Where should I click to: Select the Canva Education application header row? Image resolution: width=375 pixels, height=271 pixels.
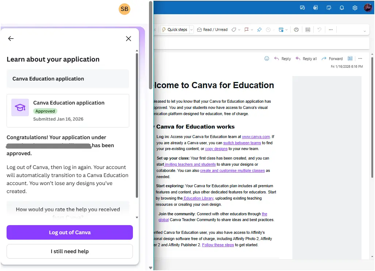(68, 79)
